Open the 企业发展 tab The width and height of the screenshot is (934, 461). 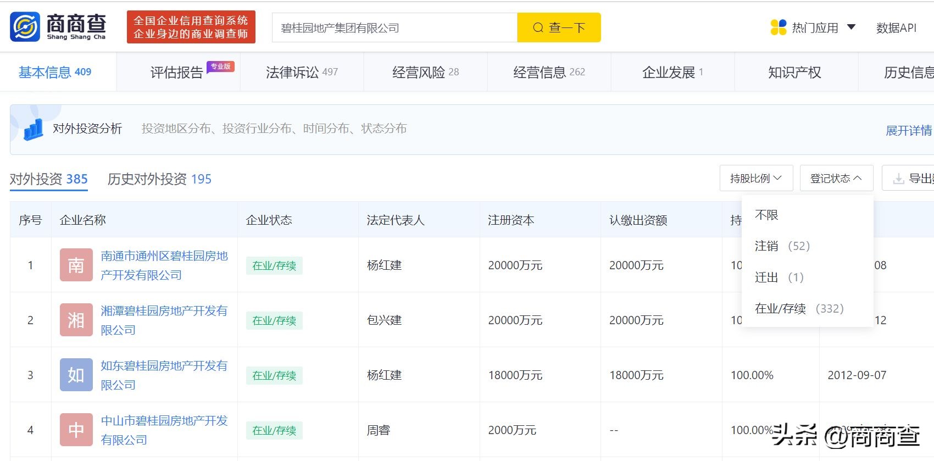pos(672,72)
